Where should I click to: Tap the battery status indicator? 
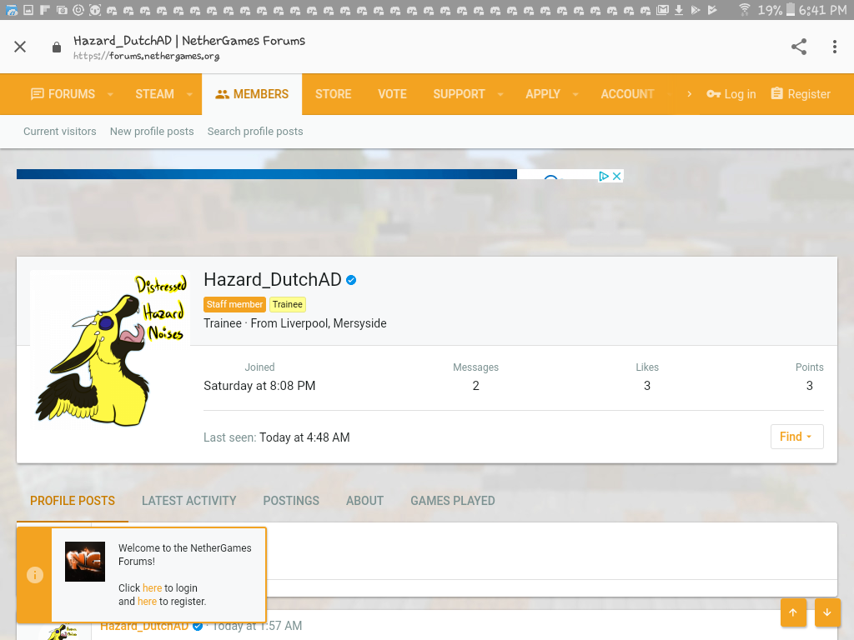[790, 9]
